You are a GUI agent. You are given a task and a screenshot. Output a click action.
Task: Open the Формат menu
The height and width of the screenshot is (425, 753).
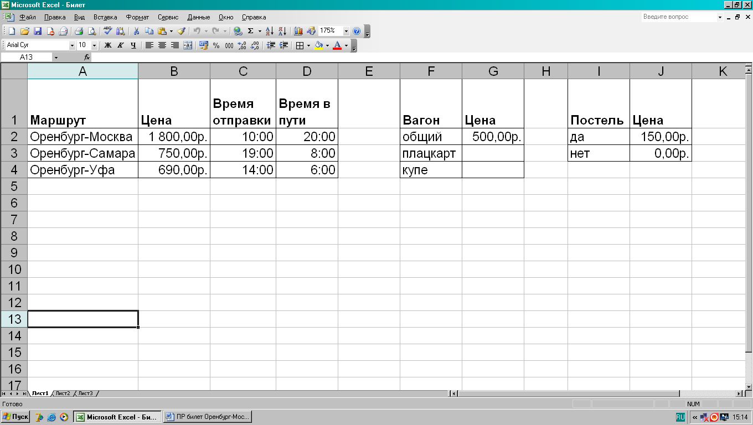[137, 17]
